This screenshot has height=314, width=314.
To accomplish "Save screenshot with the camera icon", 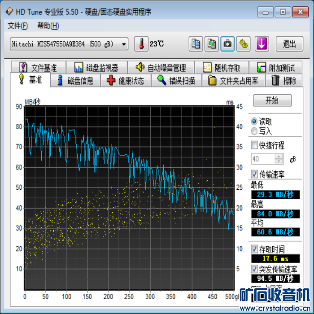I will tap(227, 44).
